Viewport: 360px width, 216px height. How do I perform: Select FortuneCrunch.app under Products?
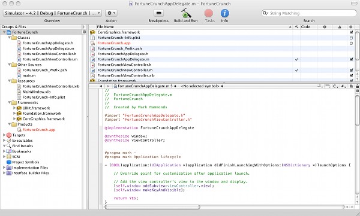click(x=39, y=130)
